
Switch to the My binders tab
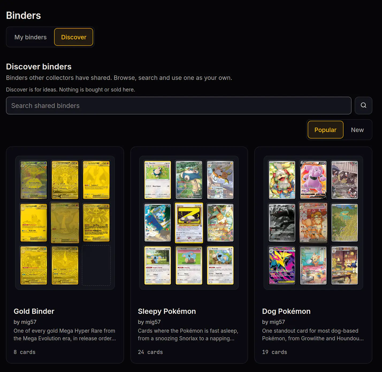[30, 37]
